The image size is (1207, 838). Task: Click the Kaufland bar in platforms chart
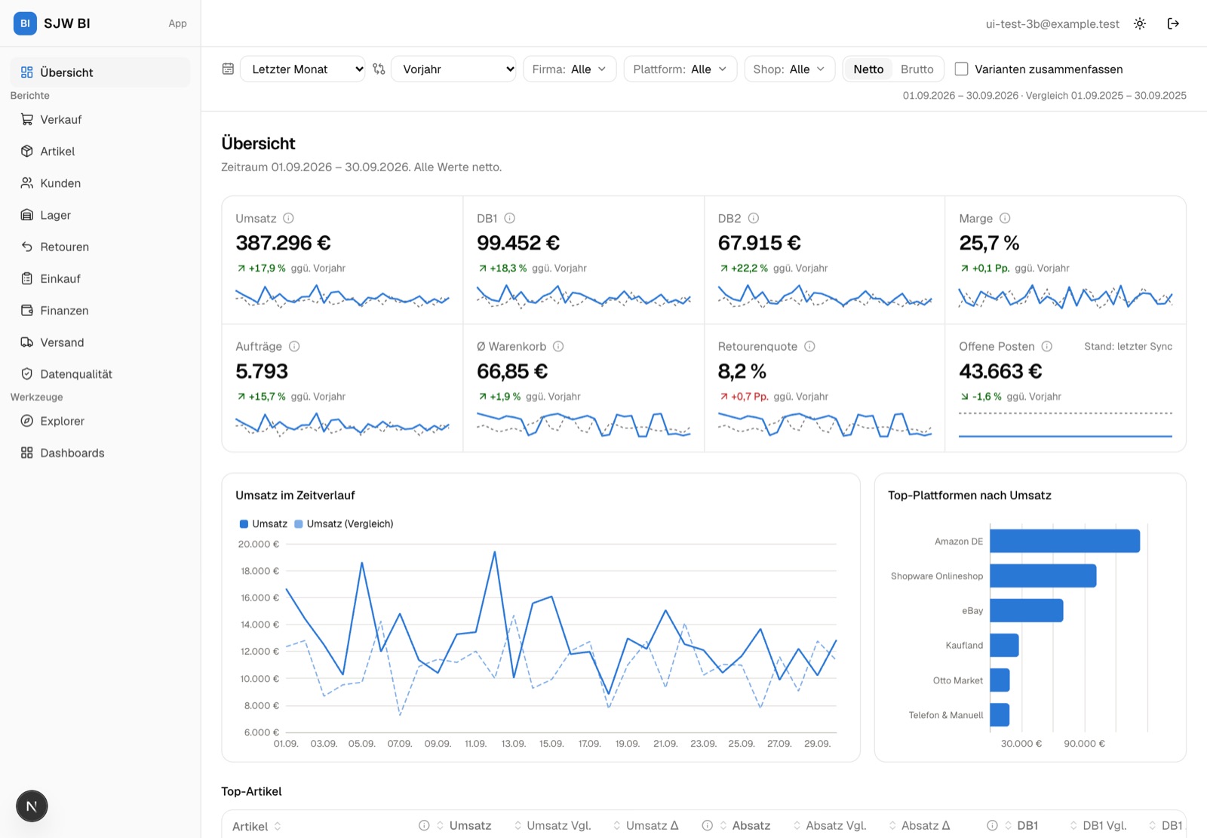click(x=1004, y=645)
